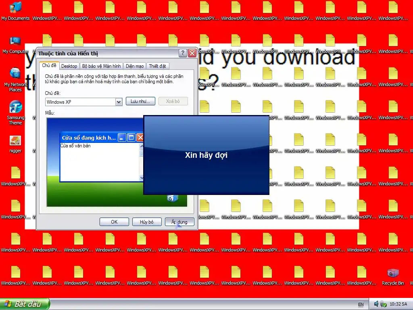Screen dimensions: 413x310
Task: Click the 'Lưu như...' button
Action: pyautogui.click(x=140, y=101)
